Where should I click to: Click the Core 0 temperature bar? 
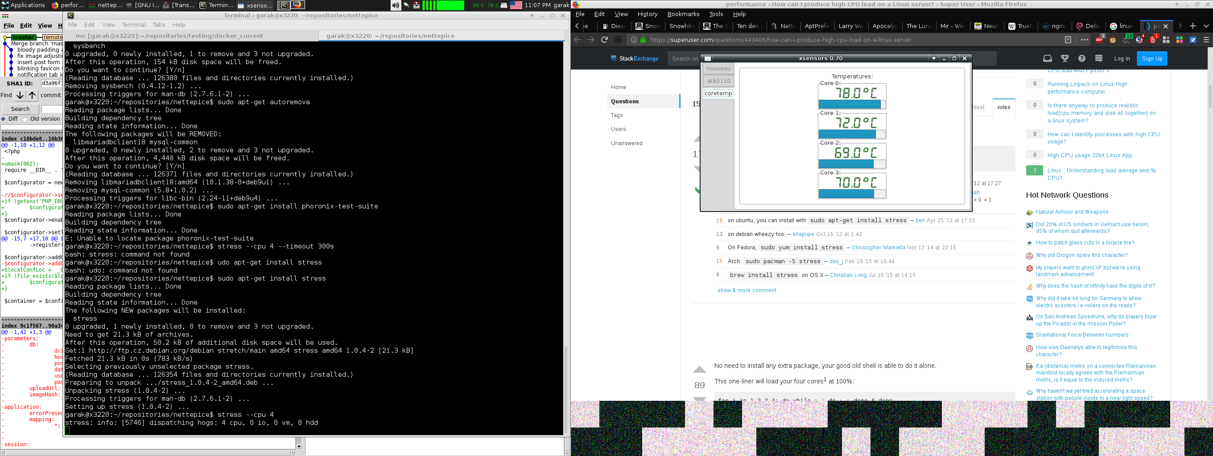(851, 104)
